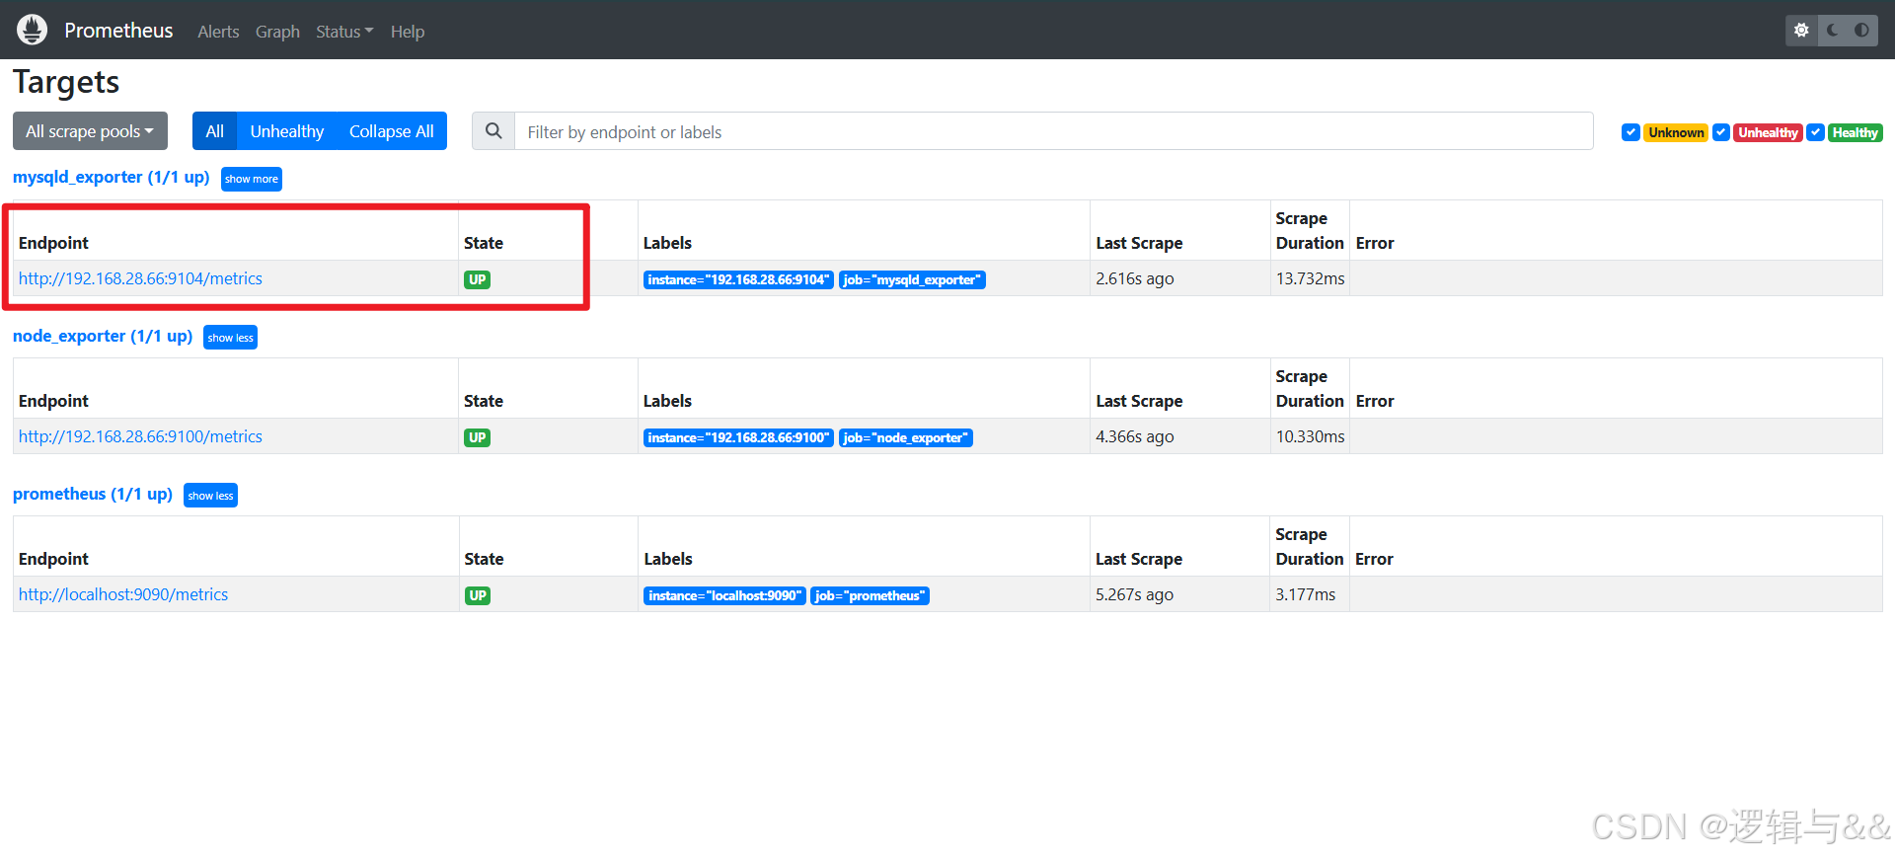
Task: Open the All scrape pools dropdown
Action: pyautogui.click(x=90, y=131)
